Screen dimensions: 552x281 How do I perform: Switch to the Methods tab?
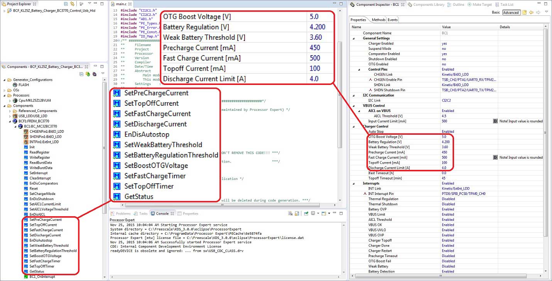[x=378, y=20]
